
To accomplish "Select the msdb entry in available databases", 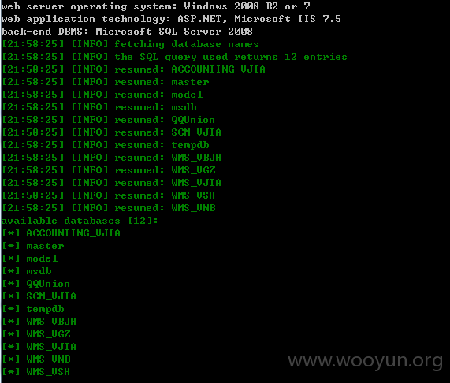I will tap(27, 271).
